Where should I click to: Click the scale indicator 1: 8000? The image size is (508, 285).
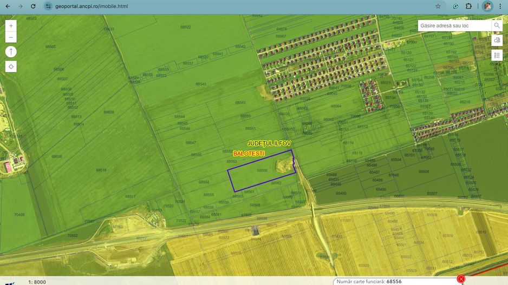[37, 282]
